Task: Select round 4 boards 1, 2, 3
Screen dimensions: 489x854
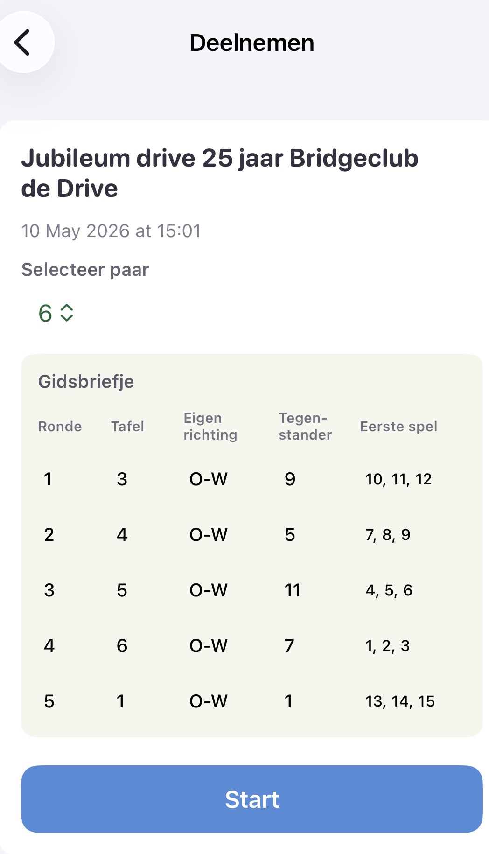Action: click(x=387, y=646)
